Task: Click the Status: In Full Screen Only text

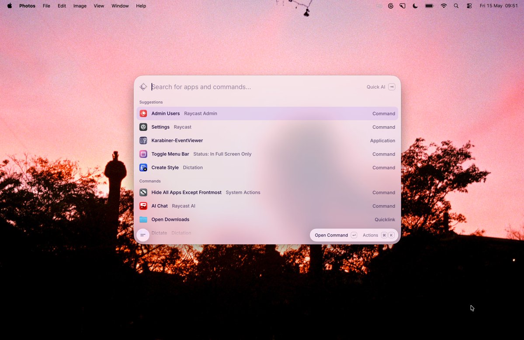Action: click(x=222, y=154)
